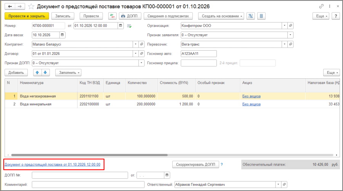Move table row down with blue arrow
This screenshot has height=191, width=343.
[45, 72]
